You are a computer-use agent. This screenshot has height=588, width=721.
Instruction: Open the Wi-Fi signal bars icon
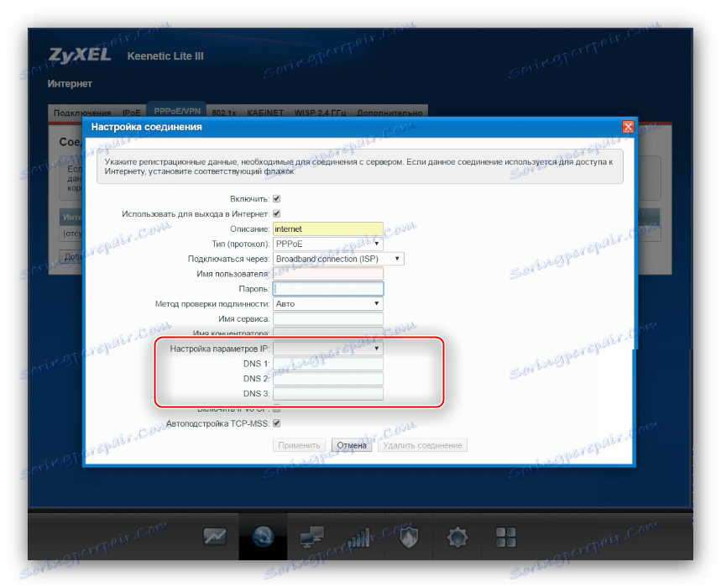pyautogui.click(x=360, y=537)
